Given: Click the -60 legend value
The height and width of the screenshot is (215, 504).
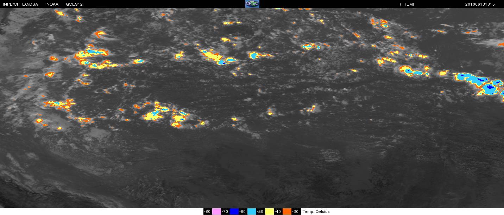Looking at the screenshot, I should (x=243, y=211).
